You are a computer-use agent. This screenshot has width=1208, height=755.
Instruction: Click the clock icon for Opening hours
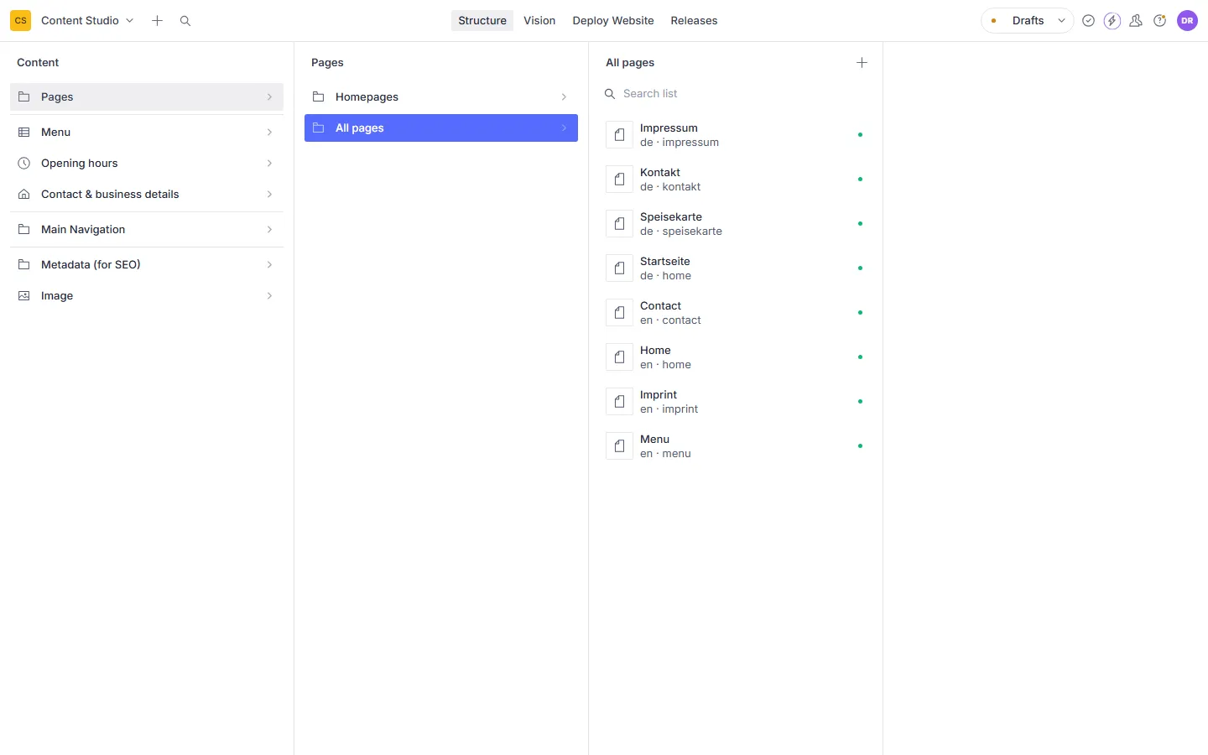(x=24, y=163)
